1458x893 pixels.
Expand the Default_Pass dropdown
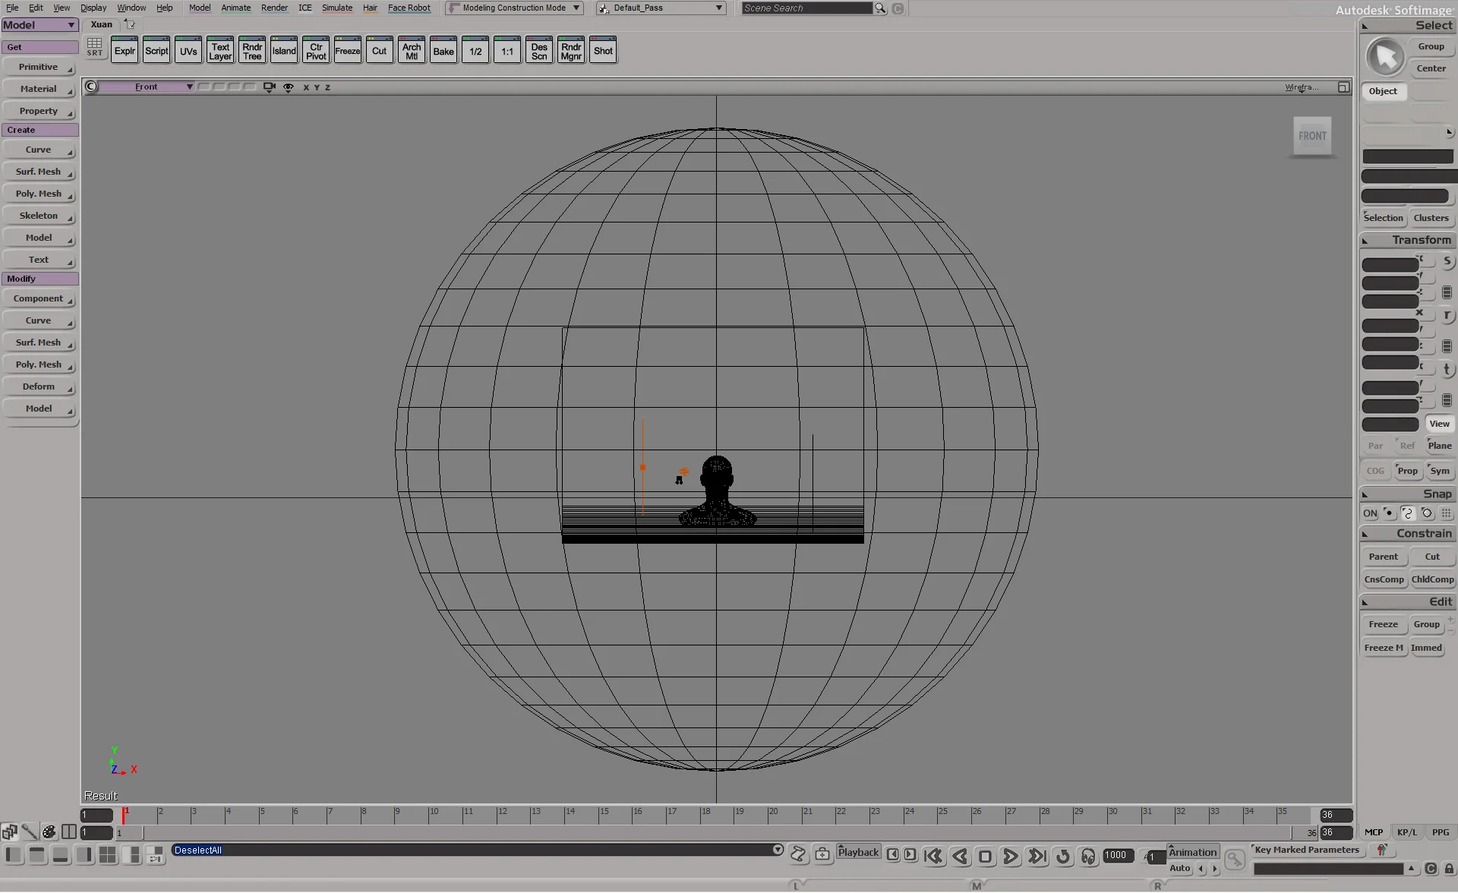[x=661, y=8]
